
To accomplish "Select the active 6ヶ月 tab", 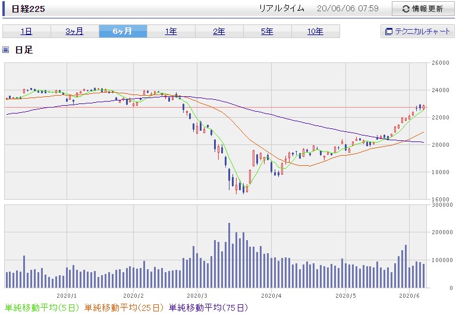I will pos(123,31).
